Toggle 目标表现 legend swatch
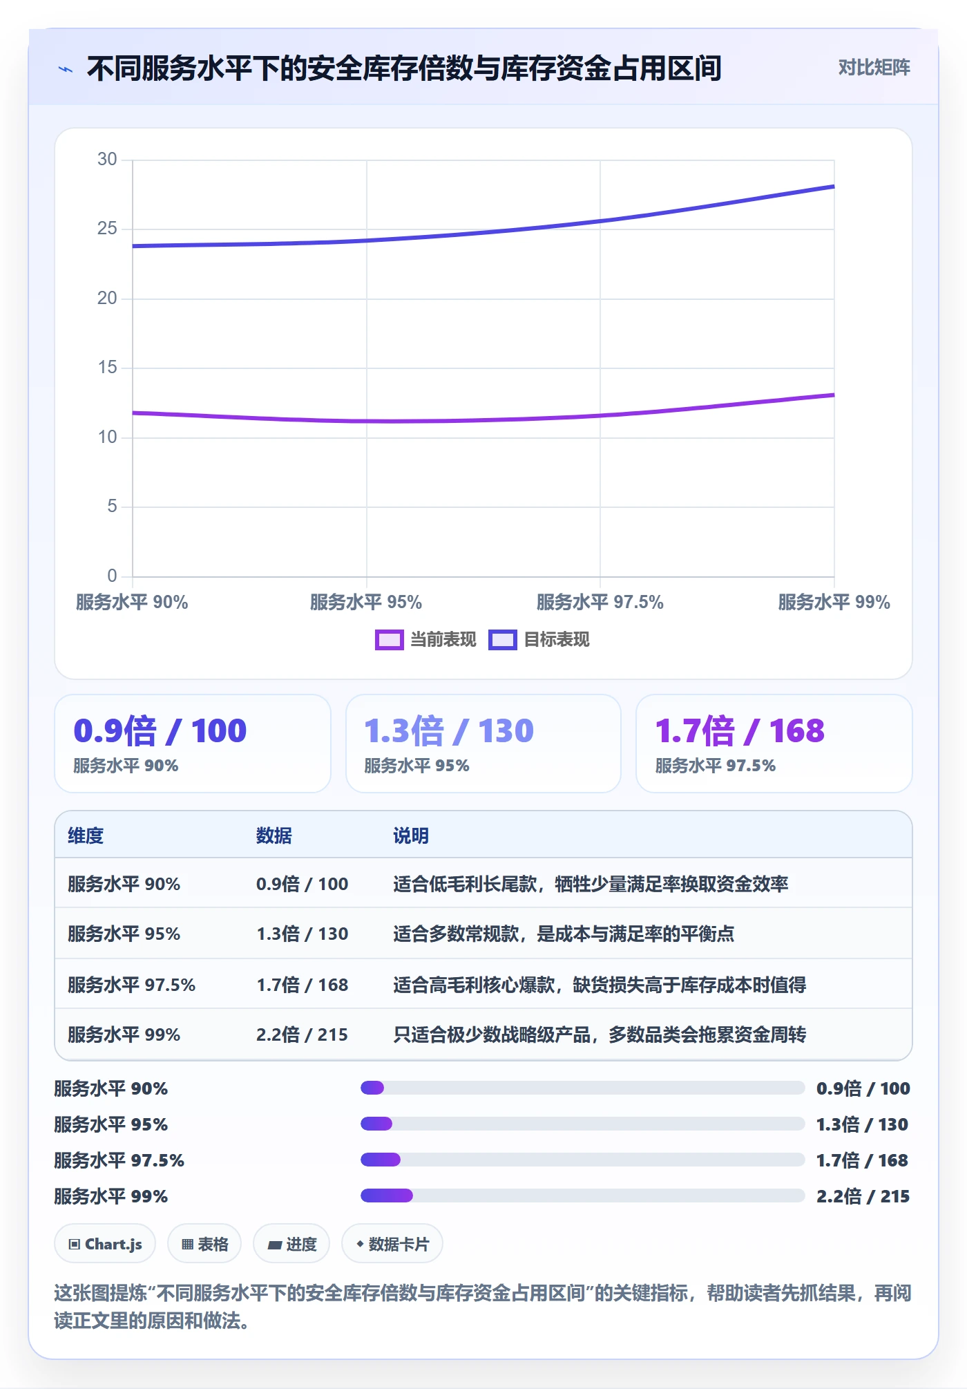The image size is (967, 1389). pos(502,640)
